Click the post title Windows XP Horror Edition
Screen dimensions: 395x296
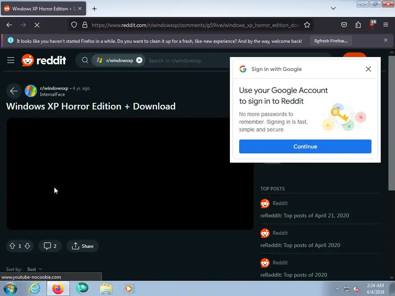(x=91, y=106)
